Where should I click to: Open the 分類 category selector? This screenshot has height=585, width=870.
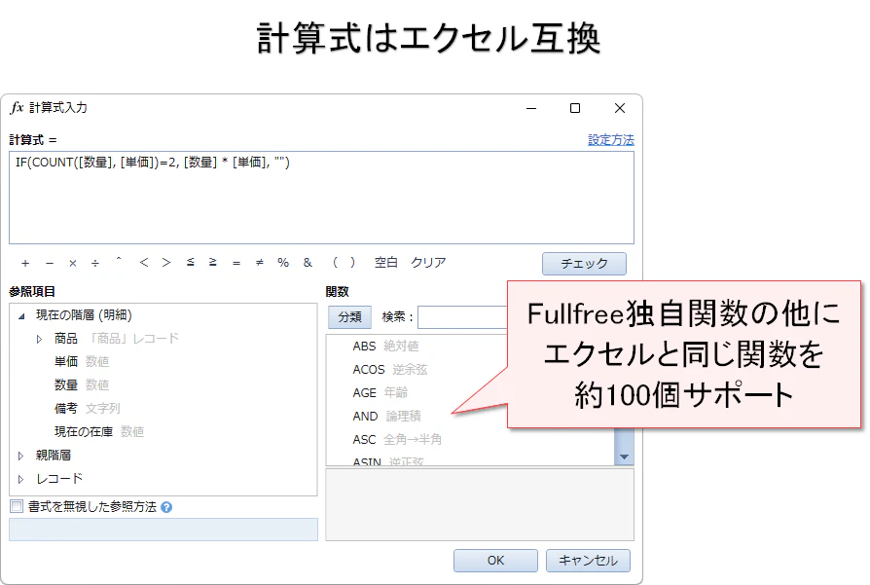coord(350,316)
